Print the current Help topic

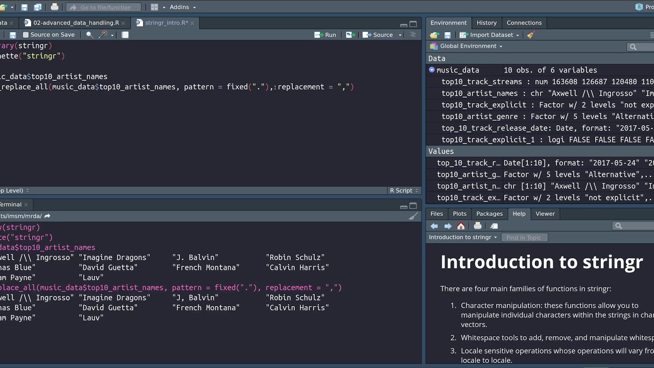point(478,226)
